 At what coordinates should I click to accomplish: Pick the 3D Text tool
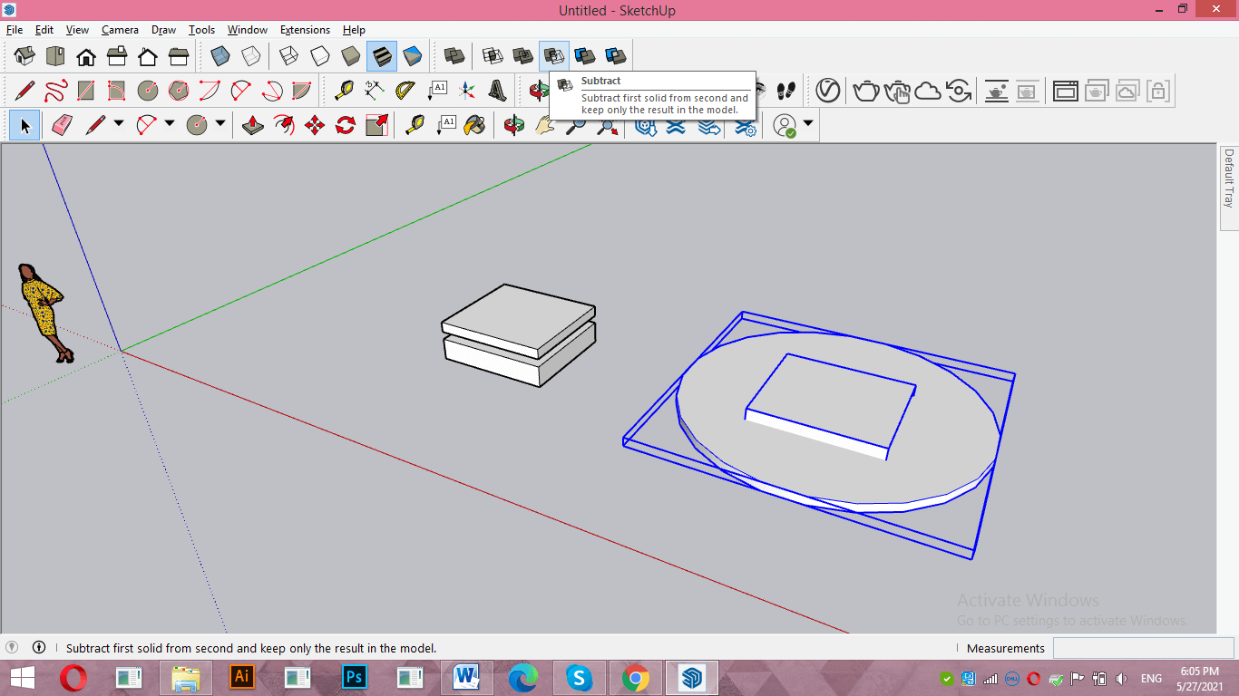pyautogui.click(x=497, y=91)
